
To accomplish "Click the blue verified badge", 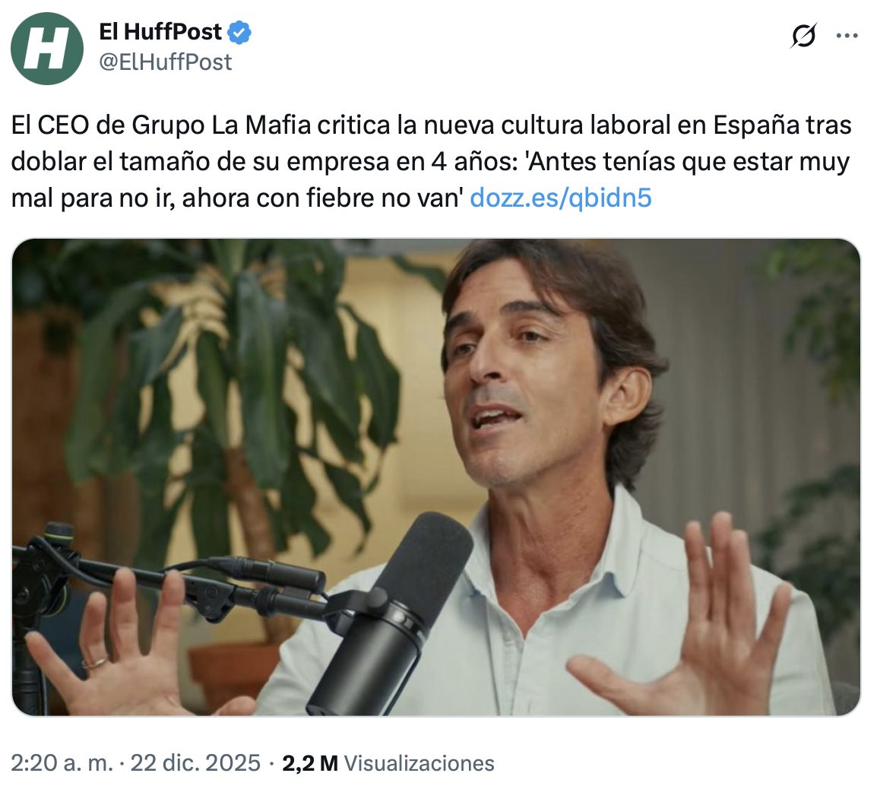I will tap(240, 33).
